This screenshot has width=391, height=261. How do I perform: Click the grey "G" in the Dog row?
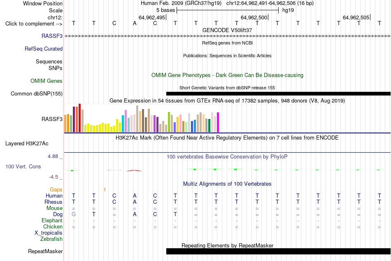click(x=74, y=214)
